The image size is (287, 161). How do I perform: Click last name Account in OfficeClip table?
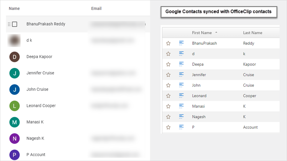(250, 127)
